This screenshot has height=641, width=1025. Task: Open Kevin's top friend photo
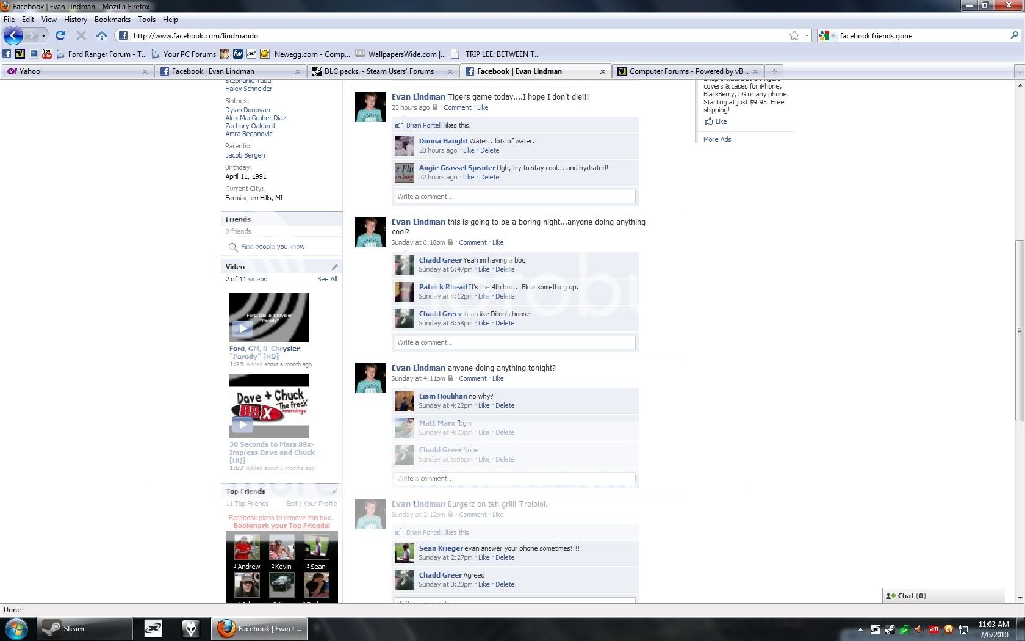(282, 548)
